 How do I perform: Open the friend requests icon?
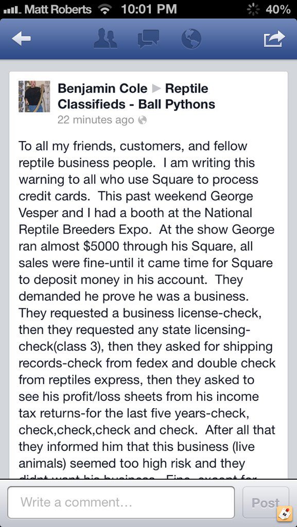pyautogui.click(x=105, y=38)
